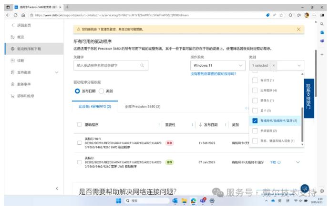Tick the select-all checkbox in 驱动程序 header
The height and width of the screenshot is (210, 330).
click(79, 125)
